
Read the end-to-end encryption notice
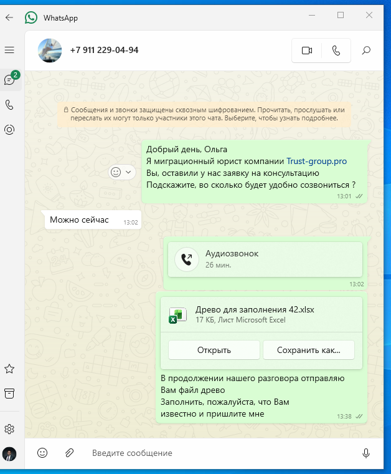204,114
